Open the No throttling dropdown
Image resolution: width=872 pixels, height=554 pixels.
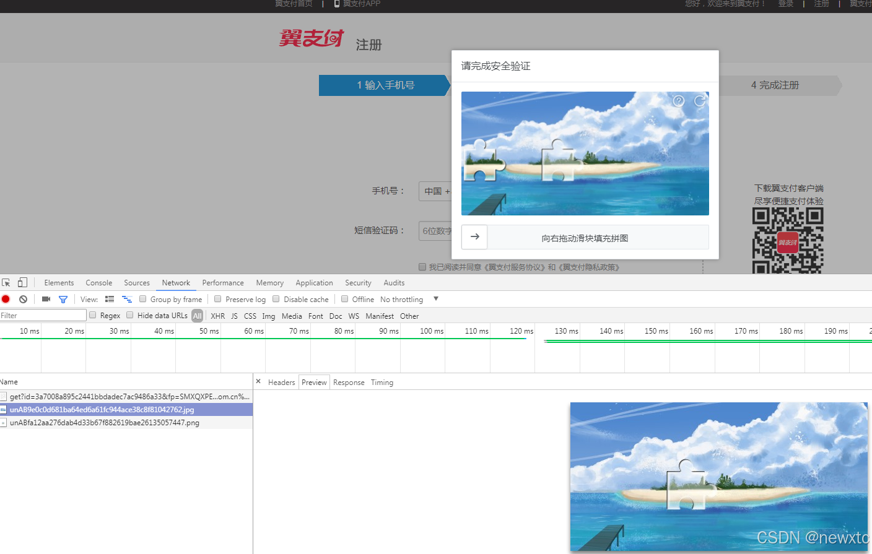pos(408,300)
